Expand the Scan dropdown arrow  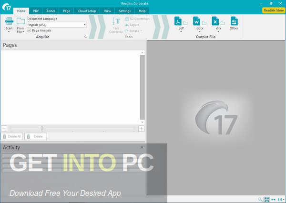[x=9, y=32]
